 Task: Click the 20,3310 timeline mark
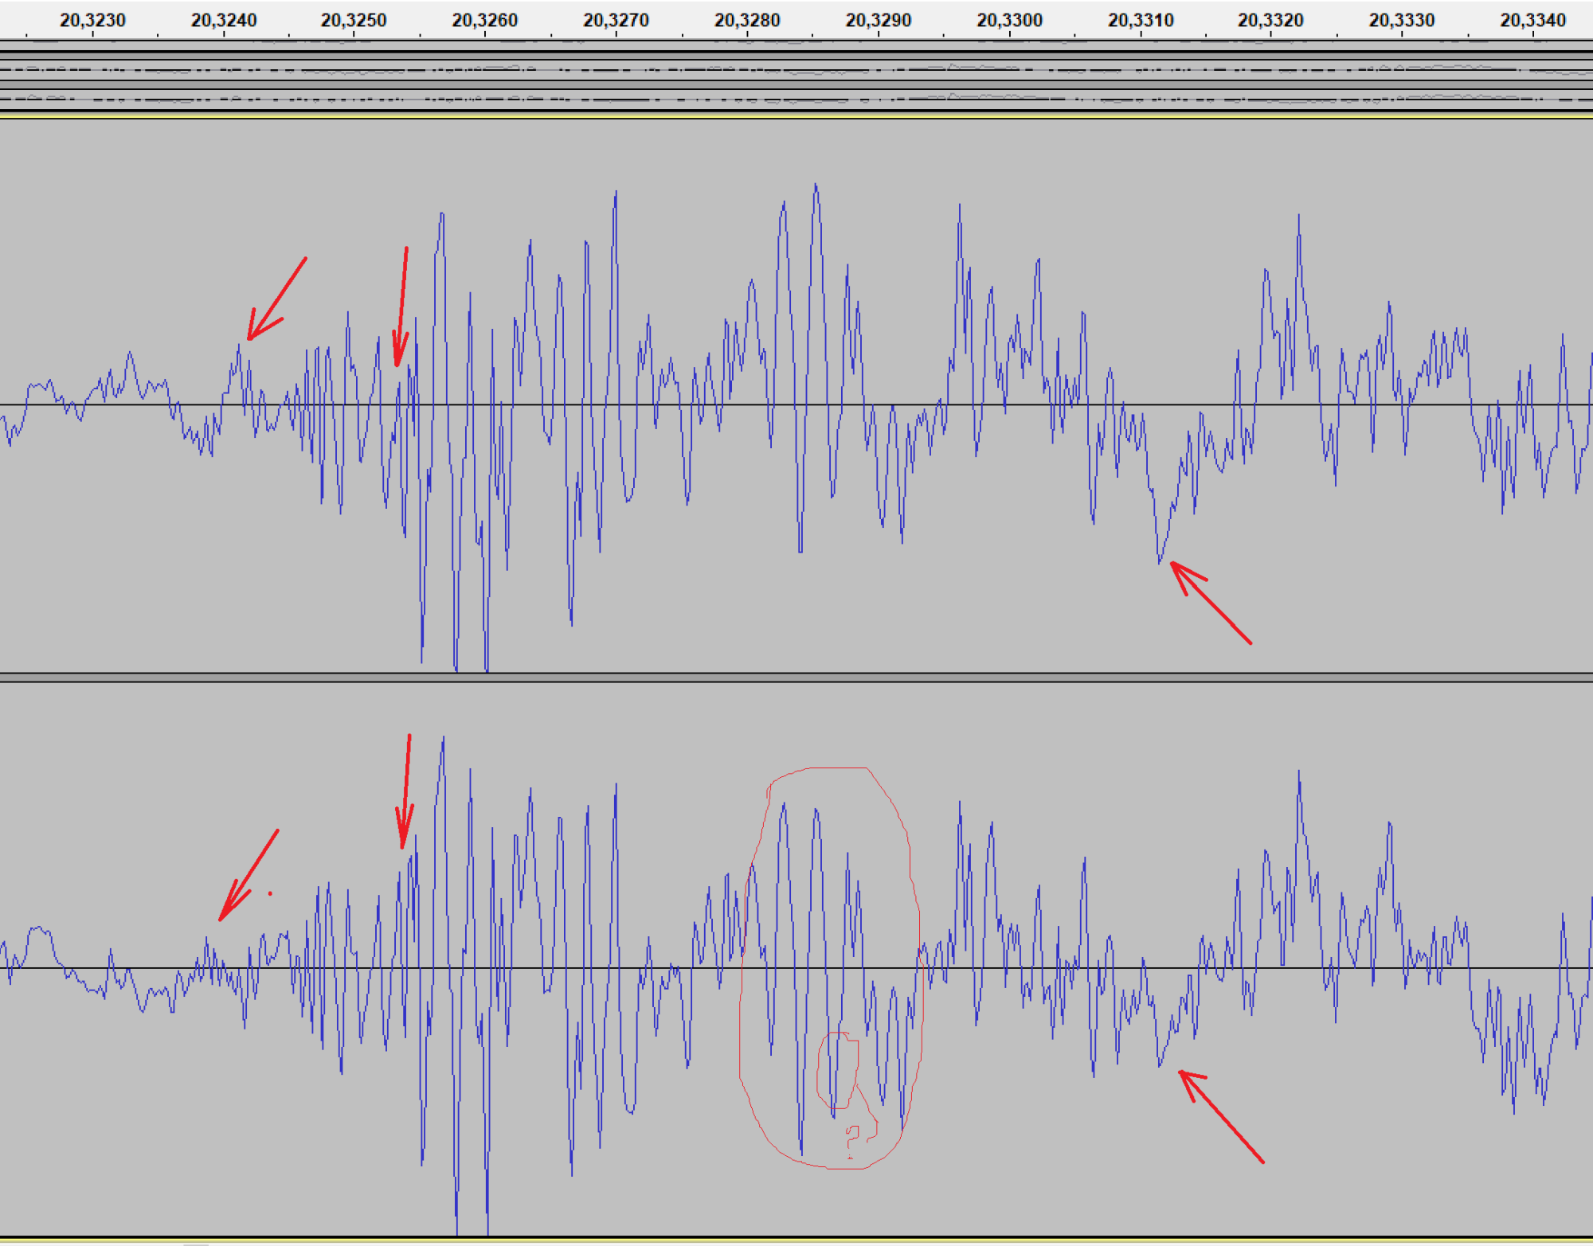tap(1141, 20)
